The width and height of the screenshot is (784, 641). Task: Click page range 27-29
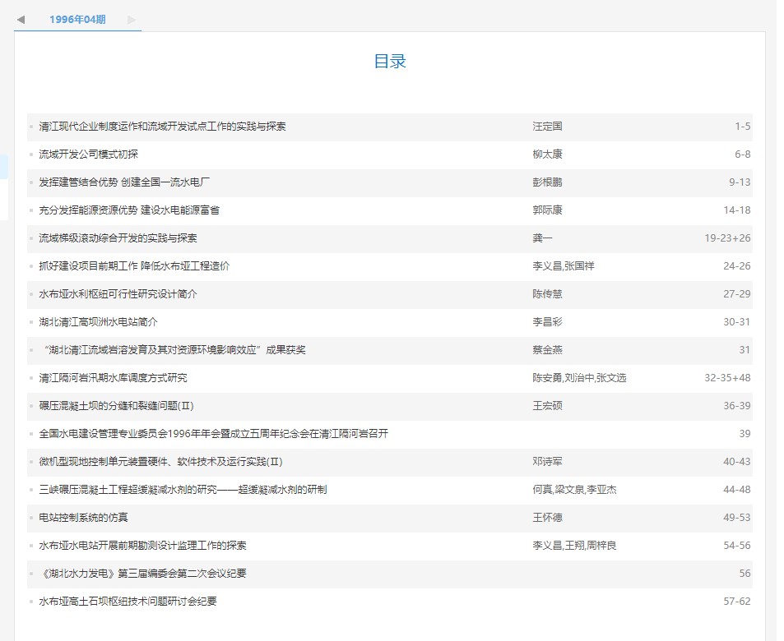click(x=737, y=294)
